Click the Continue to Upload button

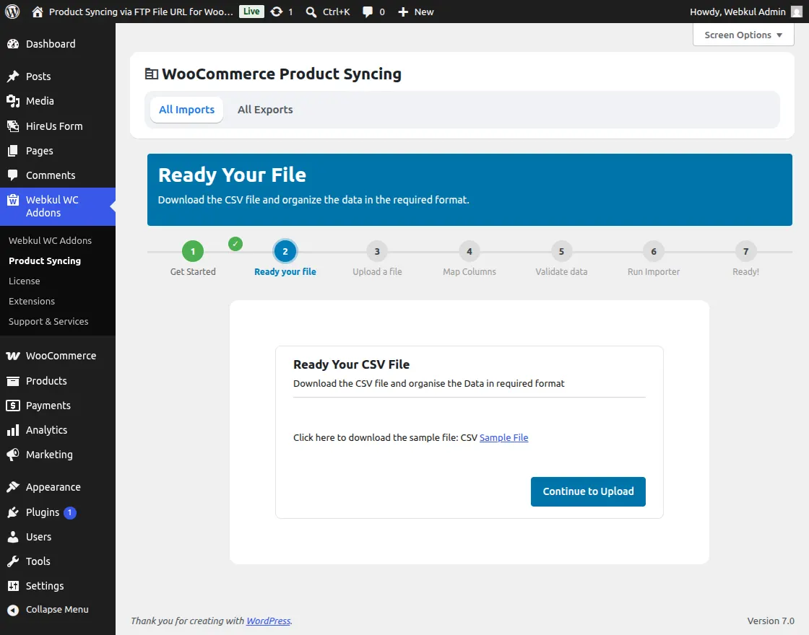pos(588,491)
